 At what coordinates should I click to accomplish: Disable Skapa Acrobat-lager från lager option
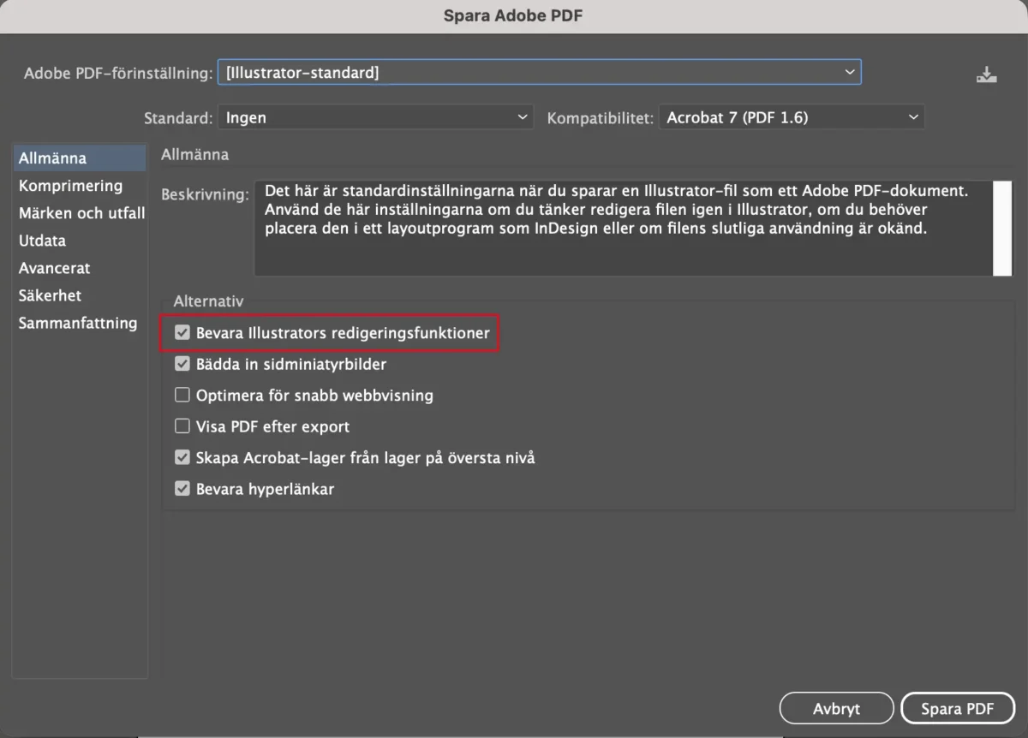pos(182,458)
